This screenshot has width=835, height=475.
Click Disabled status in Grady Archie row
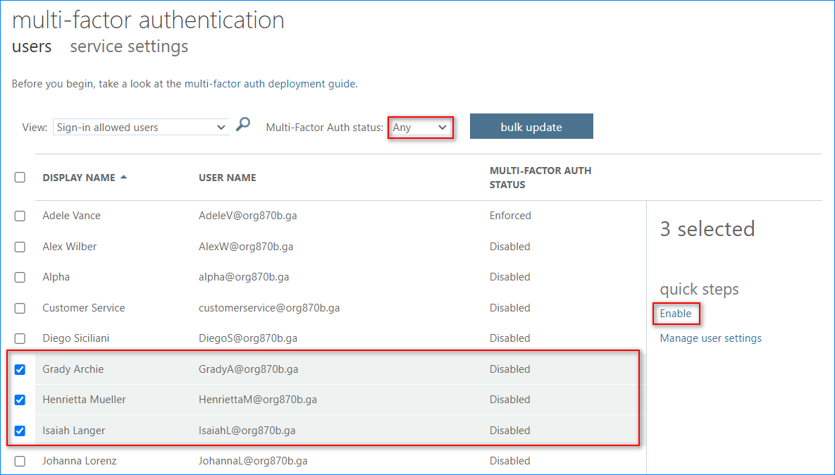coord(509,369)
